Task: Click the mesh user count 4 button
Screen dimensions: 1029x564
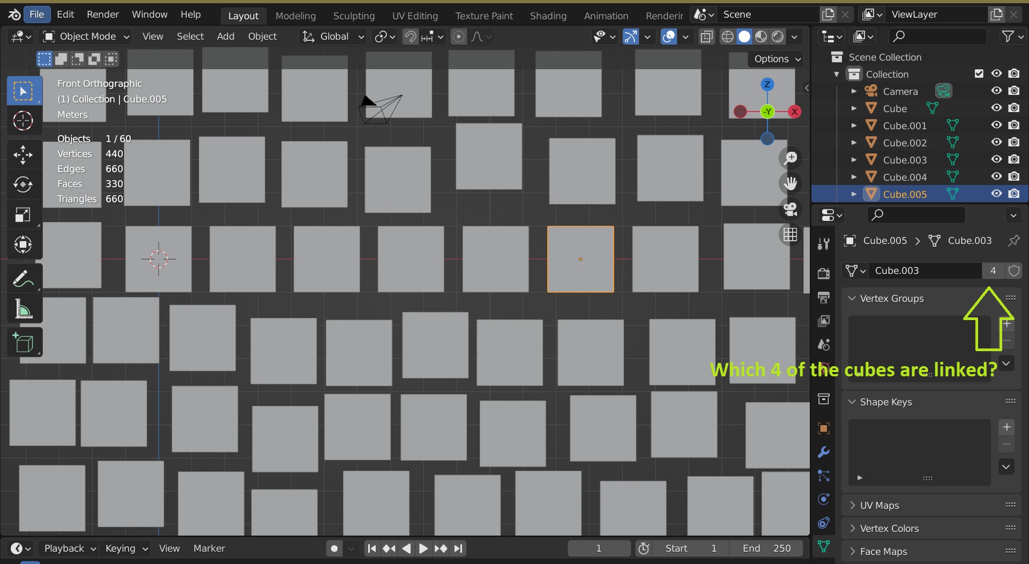Action: click(993, 271)
